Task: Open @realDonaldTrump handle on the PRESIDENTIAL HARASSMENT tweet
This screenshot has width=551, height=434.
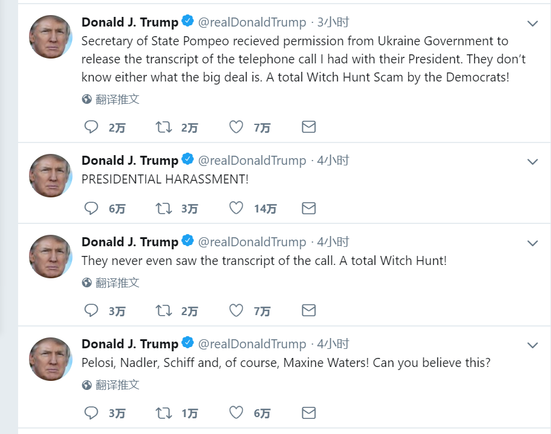Action: coord(252,161)
